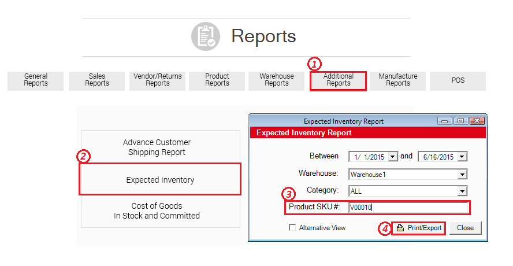Expand the Warehouse combo box

tap(462, 174)
